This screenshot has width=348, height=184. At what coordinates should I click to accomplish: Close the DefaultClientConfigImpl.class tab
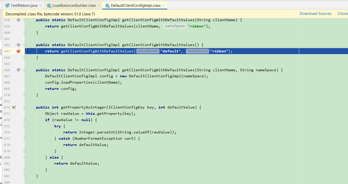click(163, 5)
